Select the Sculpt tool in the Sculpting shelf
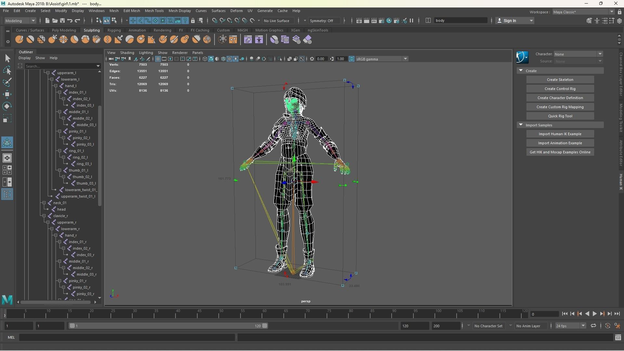The height and width of the screenshot is (351, 624). (x=19, y=40)
